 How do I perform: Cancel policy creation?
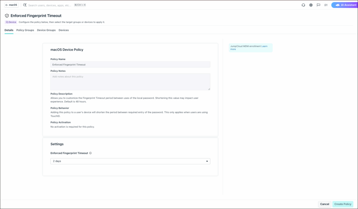point(324,204)
